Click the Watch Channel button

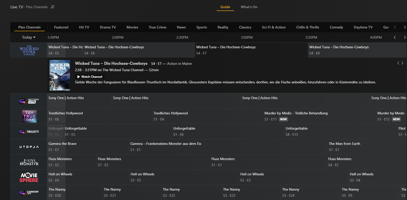[x=90, y=77]
